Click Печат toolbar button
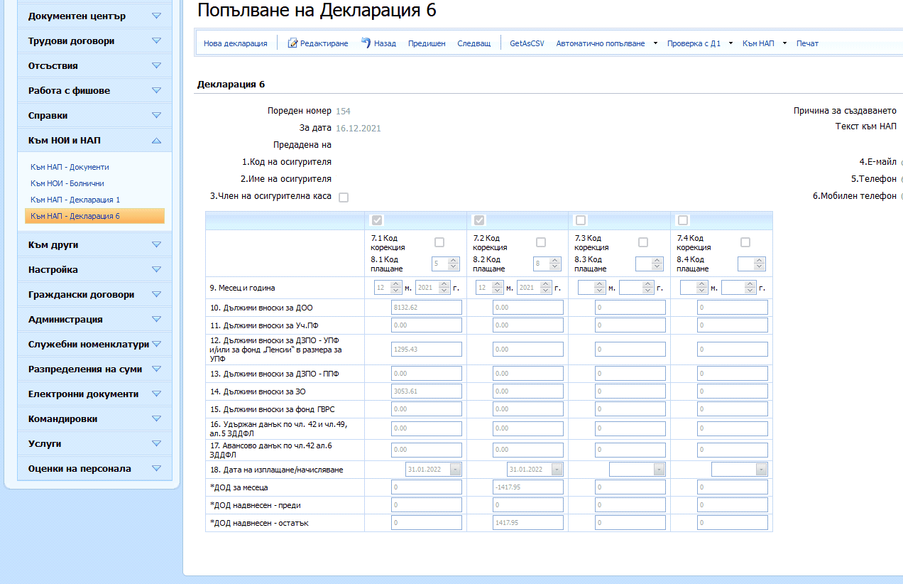903x584 pixels. [x=807, y=43]
